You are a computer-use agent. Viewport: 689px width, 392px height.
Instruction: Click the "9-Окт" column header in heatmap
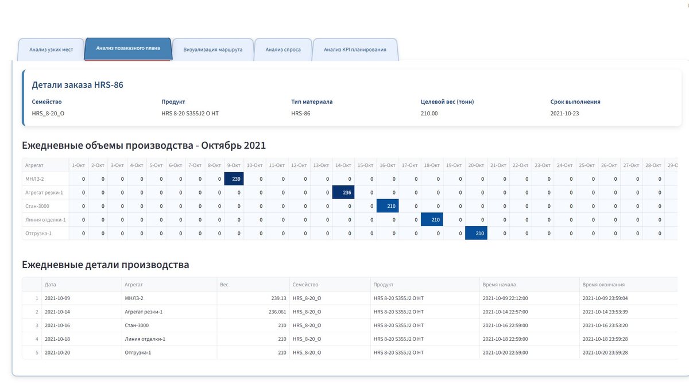pos(234,165)
